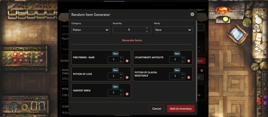The image size is (268, 117).
Task: Decrease Quantity with the down arrow
Action: 147,31
